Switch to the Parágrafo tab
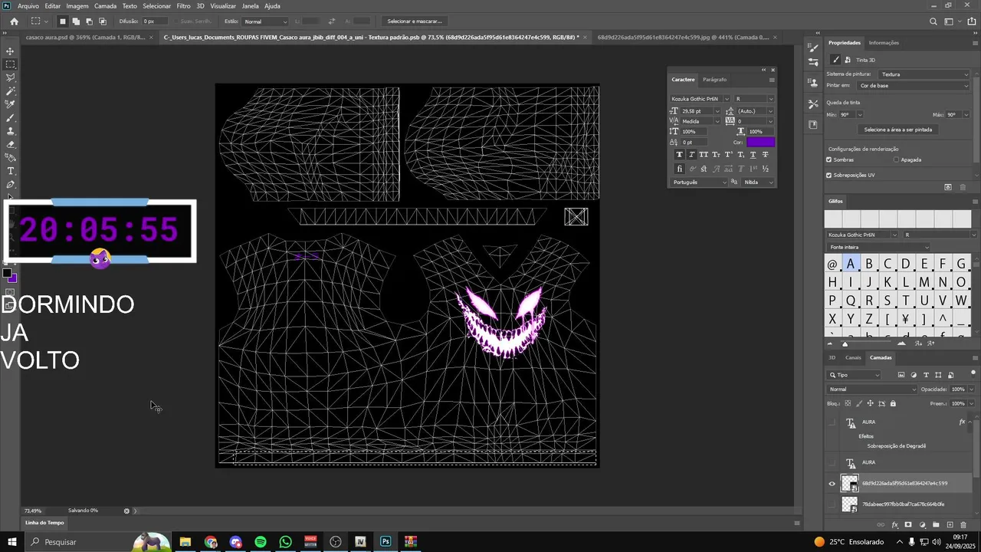This screenshot has width=981, height=552. (714, 80)
